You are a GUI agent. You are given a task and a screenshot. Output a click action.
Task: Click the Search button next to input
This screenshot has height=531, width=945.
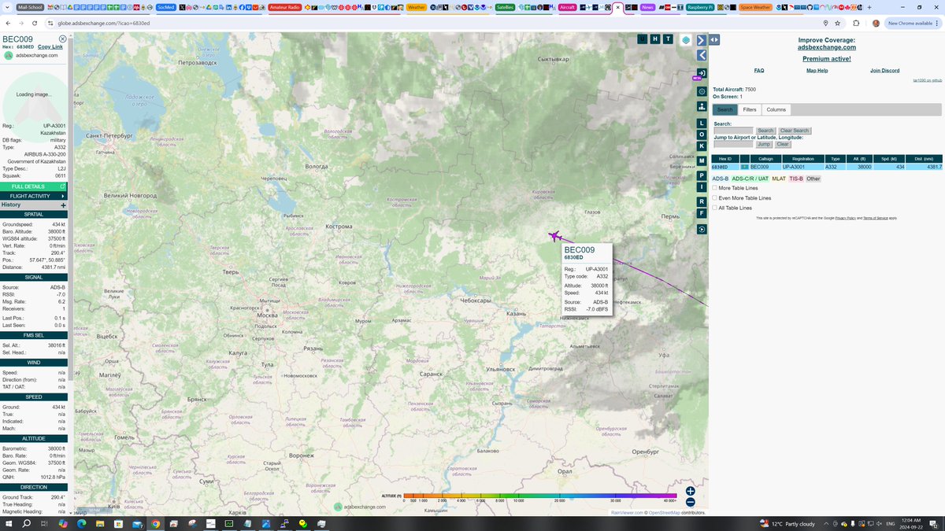[x=765, y=131]
